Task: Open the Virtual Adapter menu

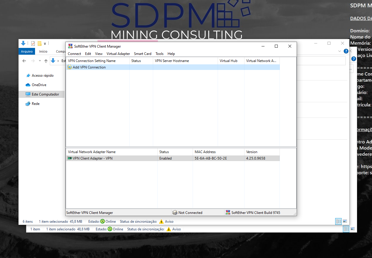Action: 118,54
